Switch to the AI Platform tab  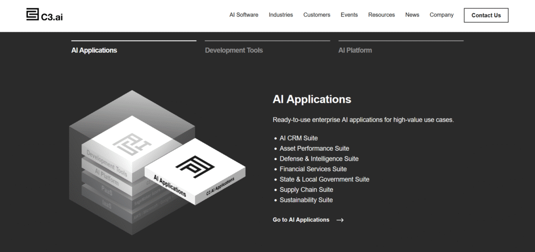point(355,51)
